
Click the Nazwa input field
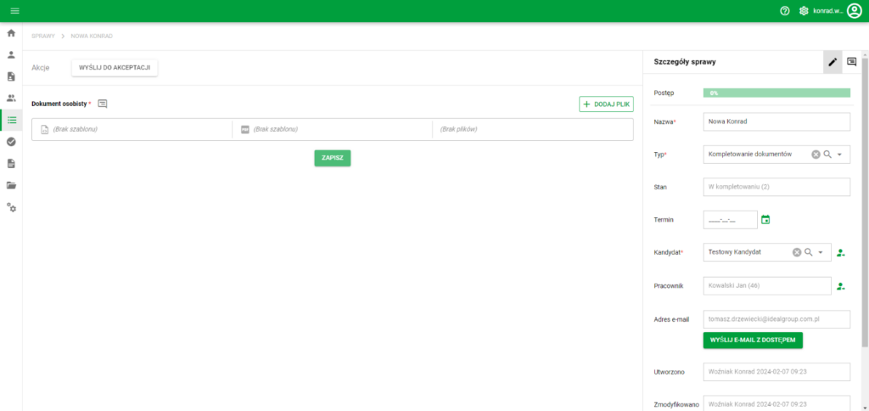point(776,121)
